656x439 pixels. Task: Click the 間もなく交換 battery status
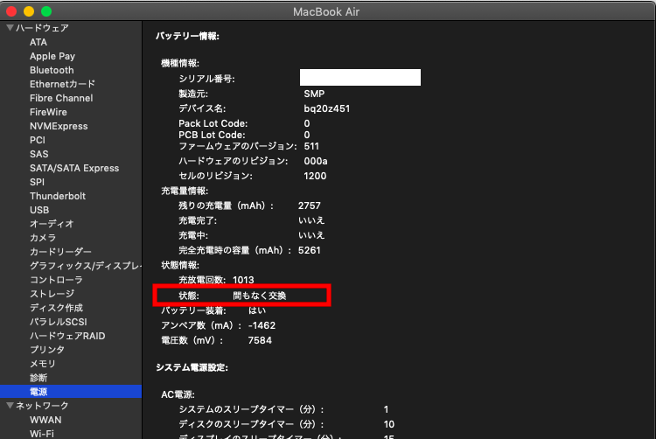point(260,296)
